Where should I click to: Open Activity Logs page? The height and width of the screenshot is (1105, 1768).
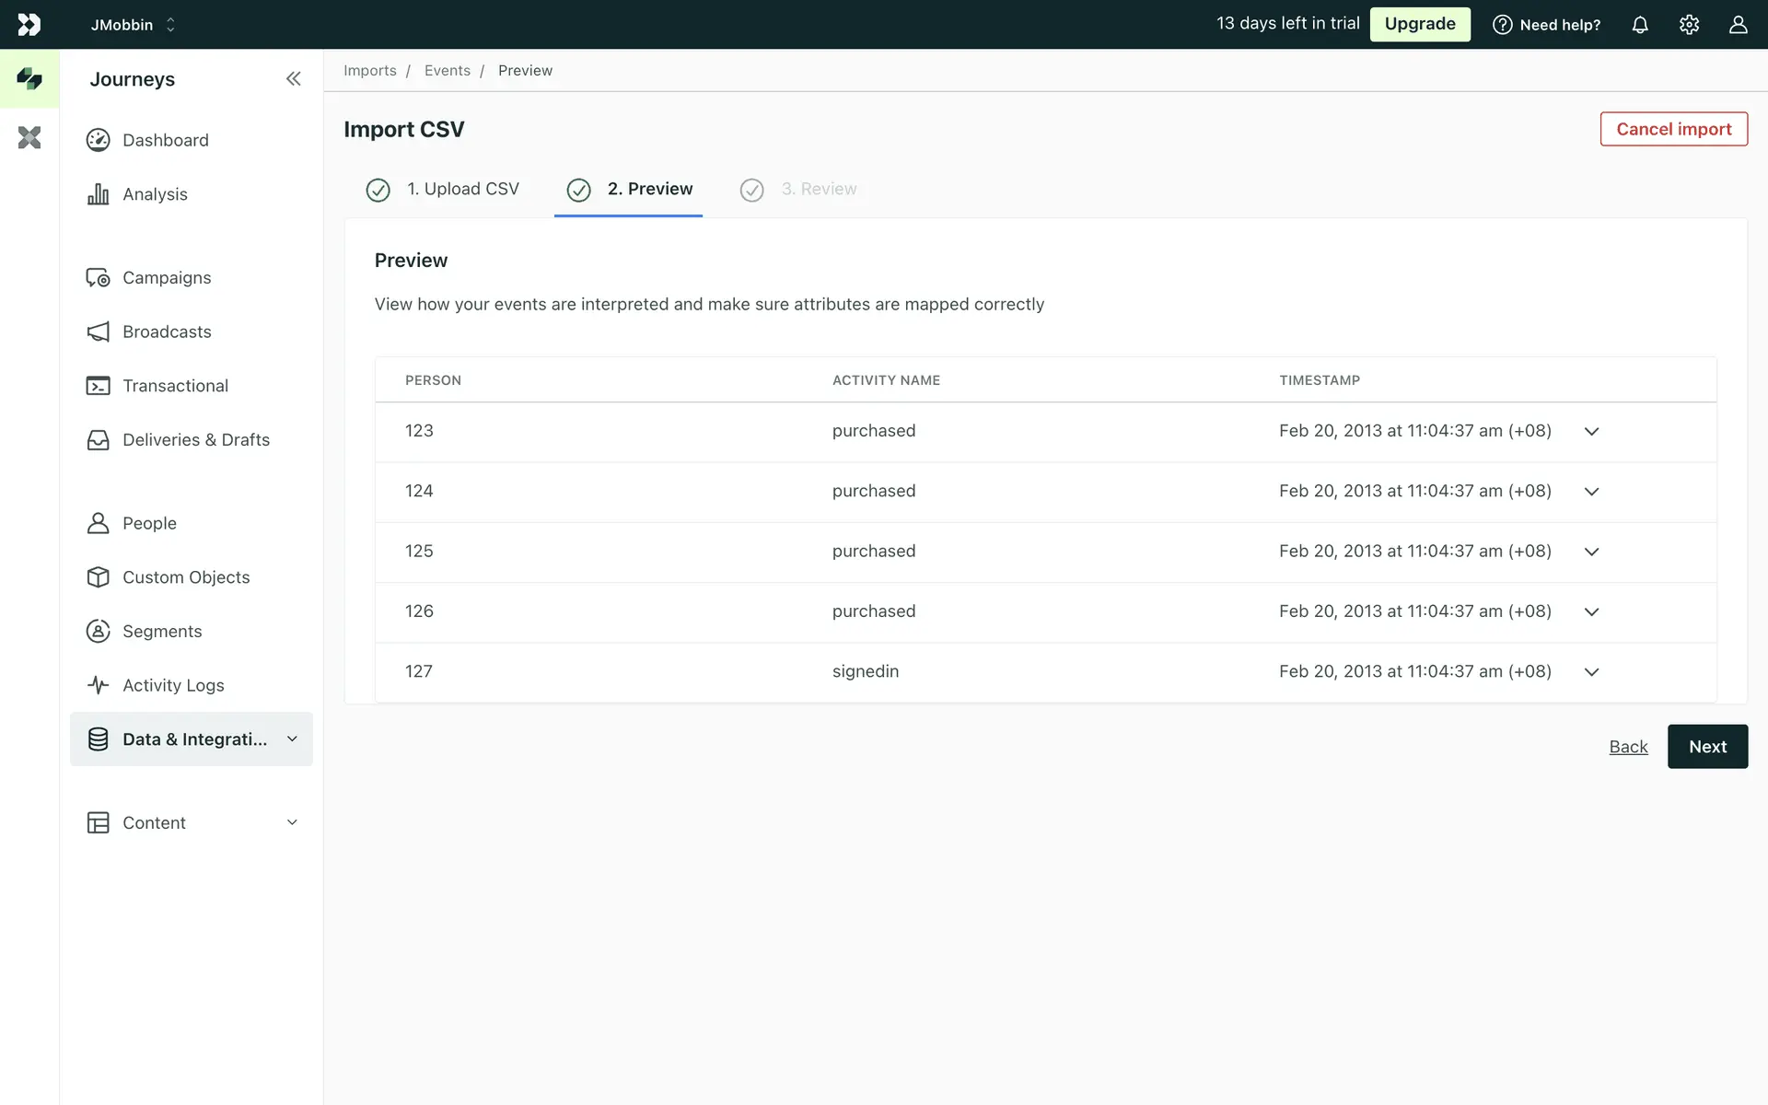[173, 685]
